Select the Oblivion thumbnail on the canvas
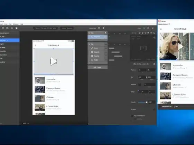 click(x=40, y=98)
